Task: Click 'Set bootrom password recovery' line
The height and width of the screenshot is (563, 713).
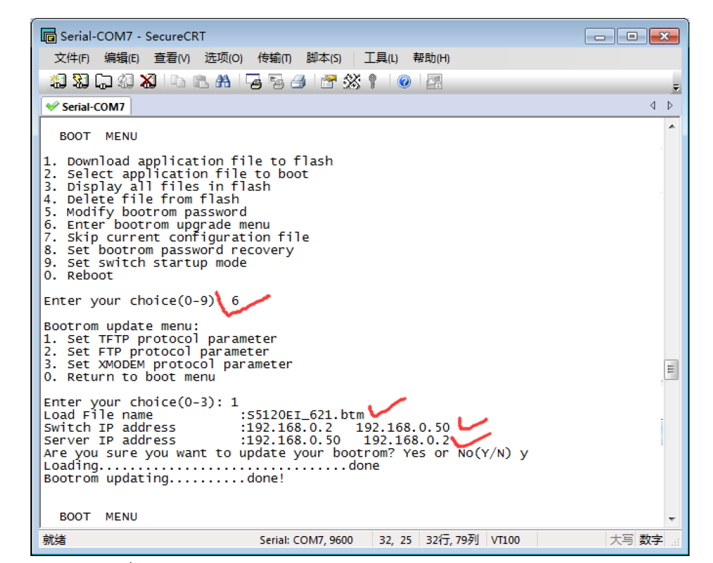Action: (x=169, y=250)
